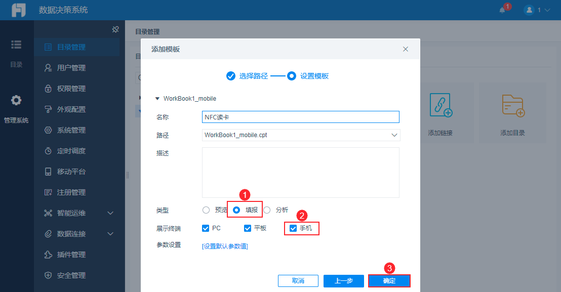Uncheck the PC display terminal checkbox
This screenshot has height=292, width=561.
[x=206, y=228]
